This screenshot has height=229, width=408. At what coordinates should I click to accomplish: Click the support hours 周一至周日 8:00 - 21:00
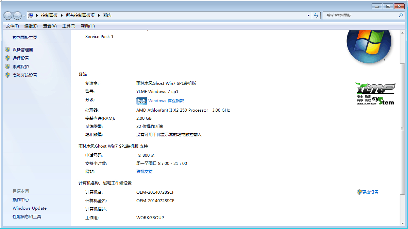point(161,164)
